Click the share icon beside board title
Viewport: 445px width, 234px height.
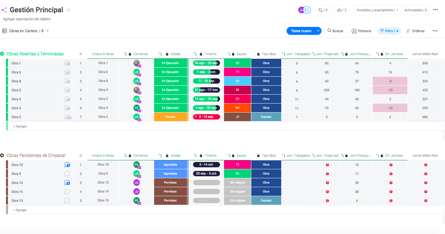point(4,10)
